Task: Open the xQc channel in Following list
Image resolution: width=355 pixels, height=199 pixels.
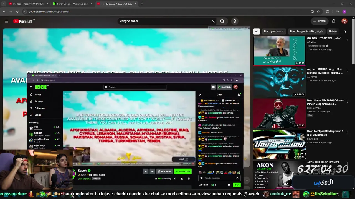Action: pyautogui.click(x=45, y=128)
